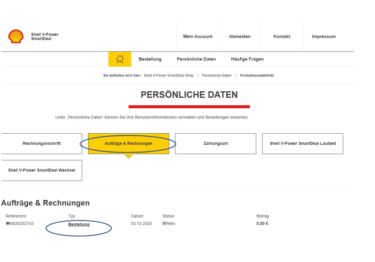Viewport: 375px width, 262px height.
Task: Open the Kontakt page
Action: click(x=281, y=37)
